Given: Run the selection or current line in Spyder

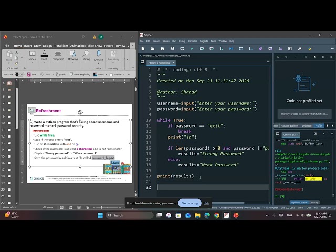Looking at the screenshot, I should 221,49.
